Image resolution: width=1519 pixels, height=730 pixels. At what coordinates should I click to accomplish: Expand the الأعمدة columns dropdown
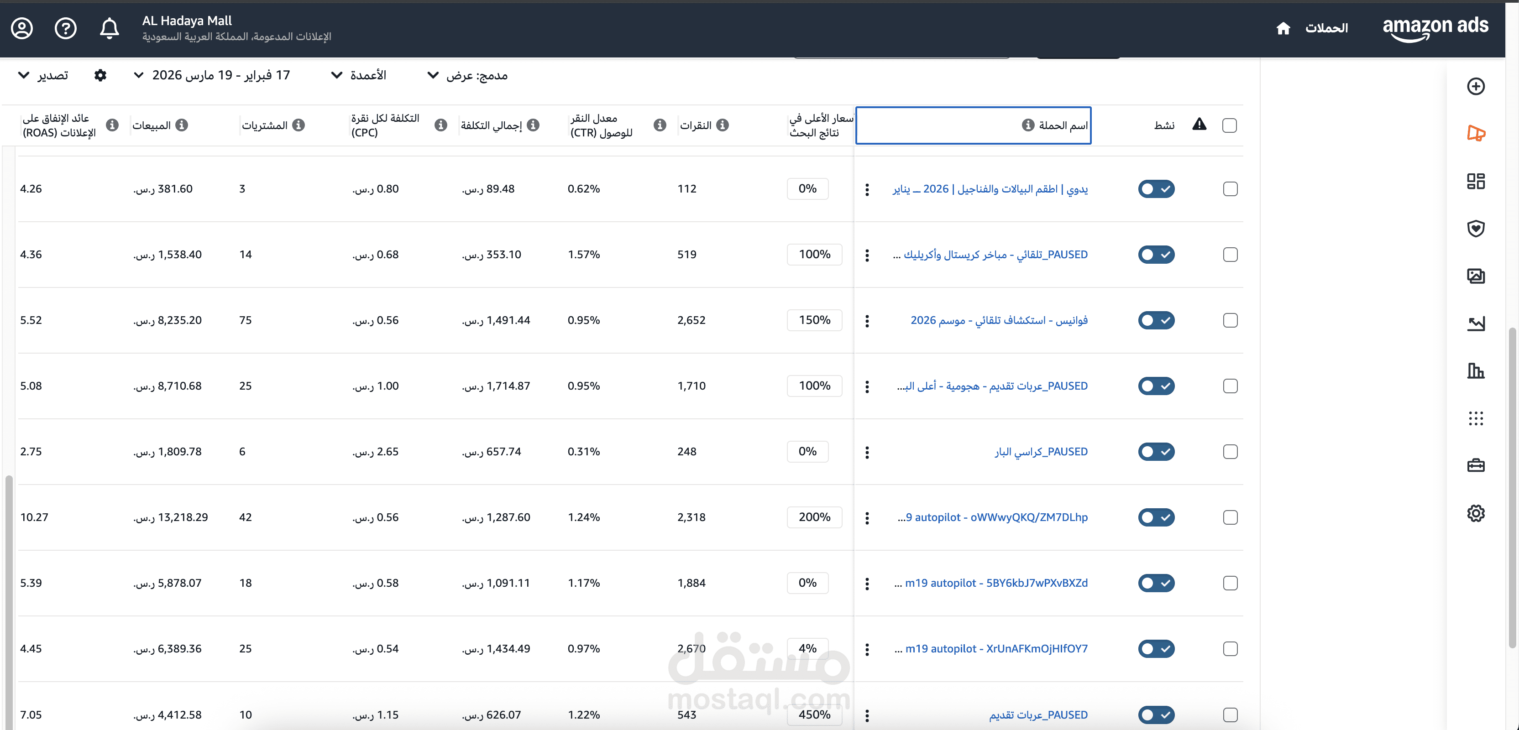coord(358,75)
